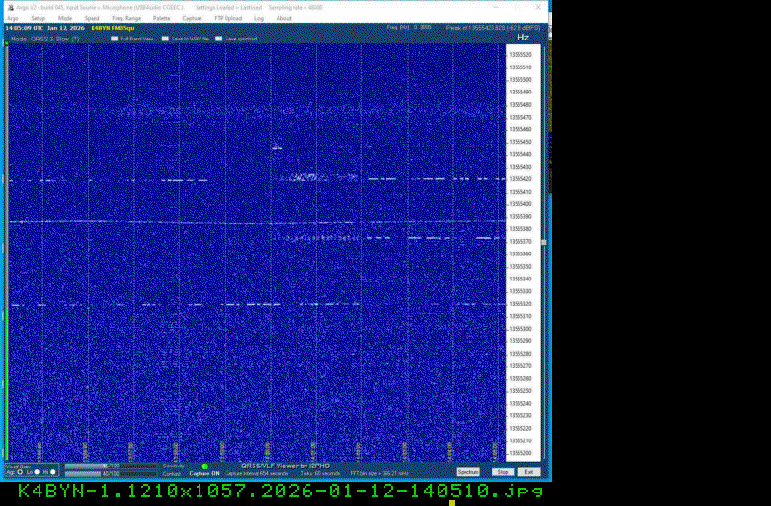Image resolution: width=771 pixels, height=506 pixels.
Task: Open the Setup menu
Action: 38,18
